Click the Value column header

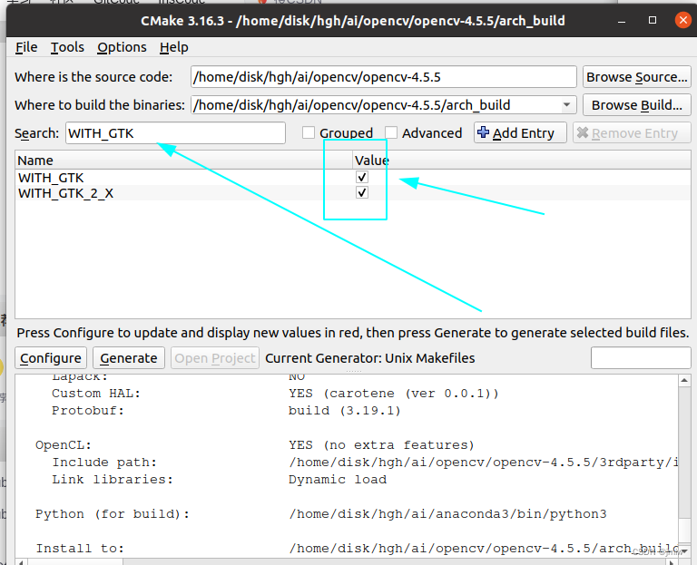click(522, 160)
